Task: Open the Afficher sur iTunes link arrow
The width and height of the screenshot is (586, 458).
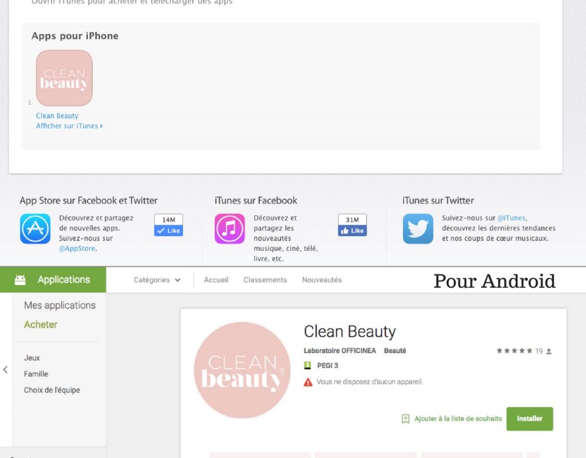Action: (101, 126)
